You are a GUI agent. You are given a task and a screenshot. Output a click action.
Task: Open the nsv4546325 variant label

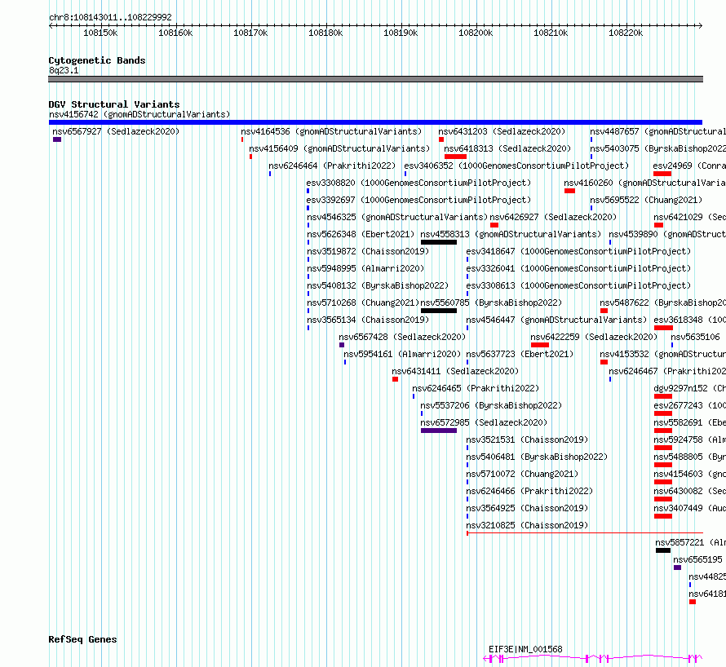point(397,217)
